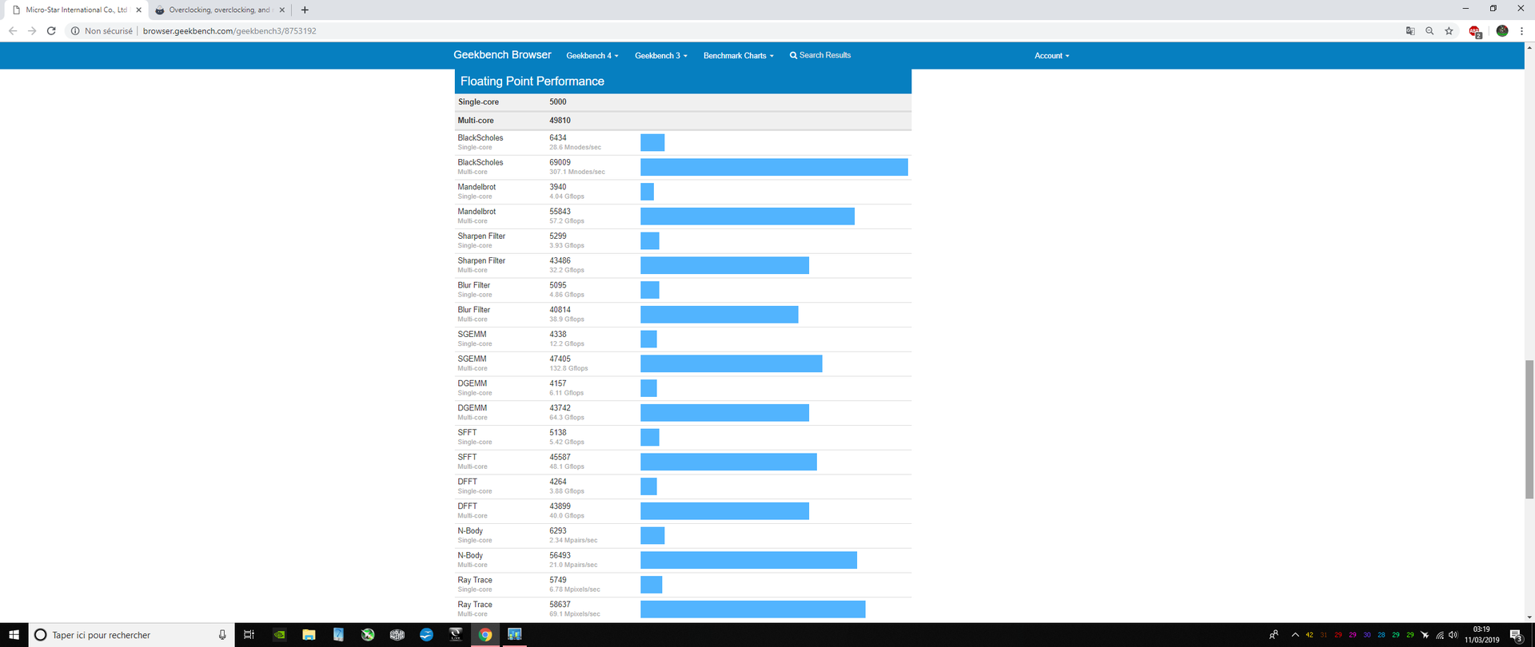
Task: Open Chrome from the taskbar
Action: click(x=485, y=635)
